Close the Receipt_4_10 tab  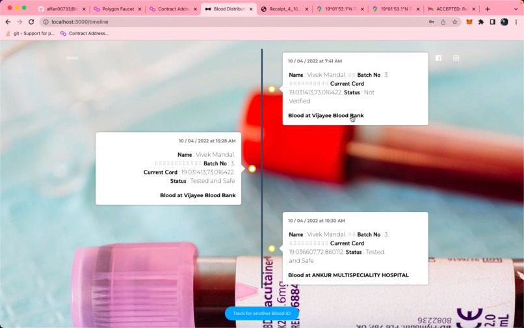tap(307, 9)
